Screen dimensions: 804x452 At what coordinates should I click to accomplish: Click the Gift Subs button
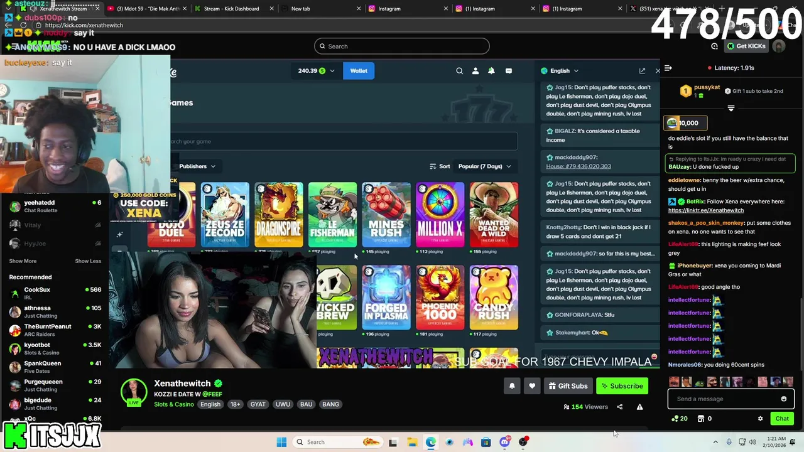click(x=568, y=386)
